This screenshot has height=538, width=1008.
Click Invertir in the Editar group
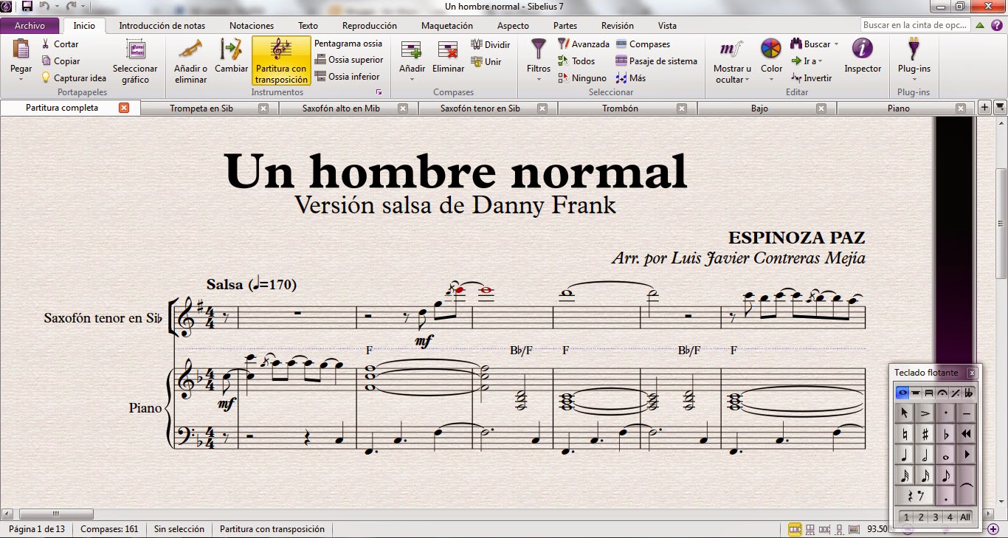pos(811,77)
